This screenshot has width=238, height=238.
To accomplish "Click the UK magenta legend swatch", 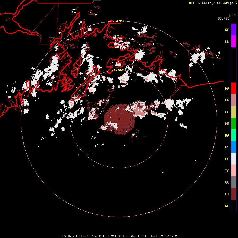I will [234, 42].
